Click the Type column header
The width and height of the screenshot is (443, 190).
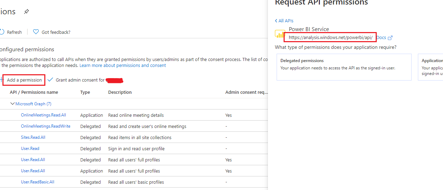pyautogui.click(x=85, y=92)
